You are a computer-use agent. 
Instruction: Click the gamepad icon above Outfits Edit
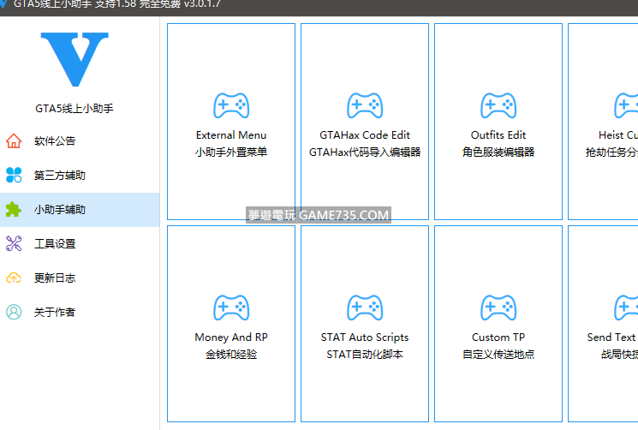[498, 106]
